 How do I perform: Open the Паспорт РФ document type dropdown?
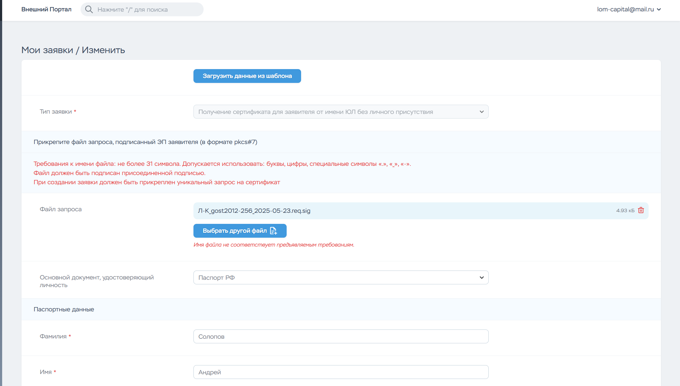click(341, 278)
